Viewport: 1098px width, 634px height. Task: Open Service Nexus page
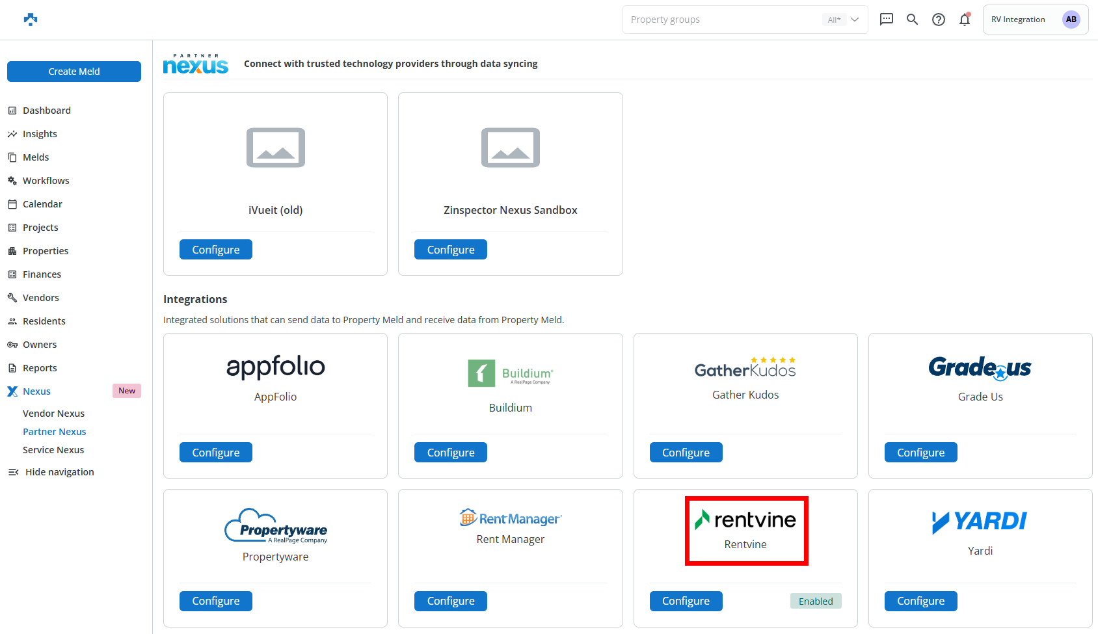click(53, 450)
